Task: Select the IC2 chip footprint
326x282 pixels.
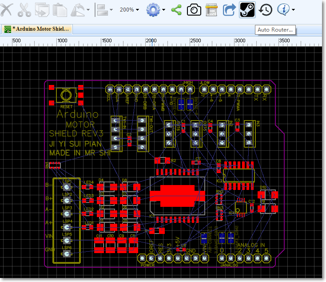Action: (x=239, y=176)
